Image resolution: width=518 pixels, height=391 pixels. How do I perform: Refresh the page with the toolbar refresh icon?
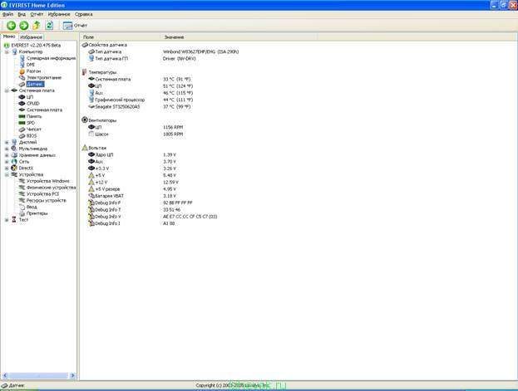coord(49,26)
